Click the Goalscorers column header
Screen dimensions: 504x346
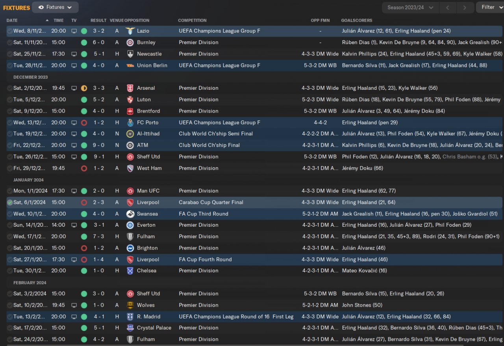(x=357, y=20)
